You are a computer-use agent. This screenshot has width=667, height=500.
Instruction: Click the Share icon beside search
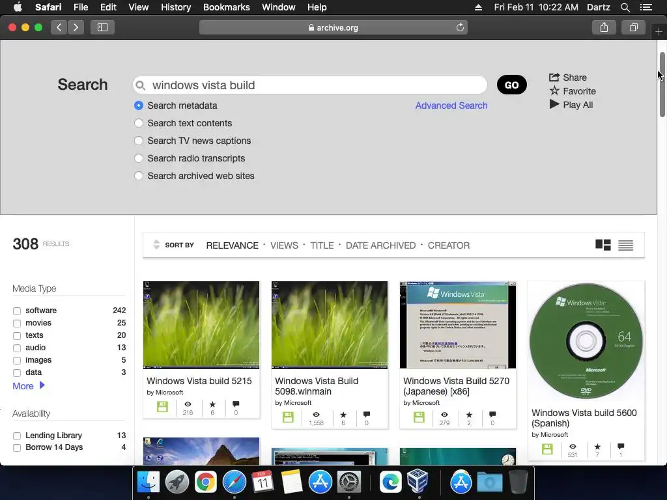(554, 77)
